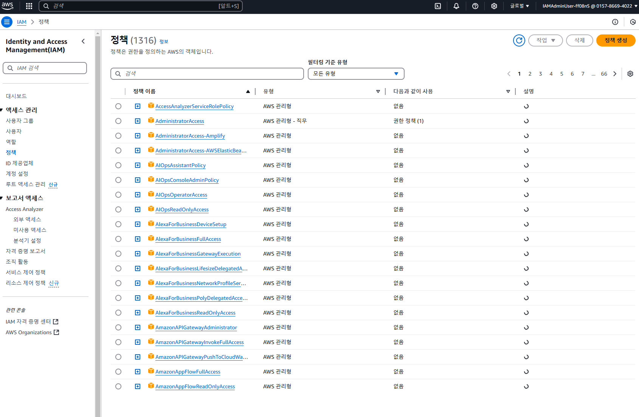The image size is (639, 417).
Task: Open the 작업 actions dropdown
Action: [545, 40]
